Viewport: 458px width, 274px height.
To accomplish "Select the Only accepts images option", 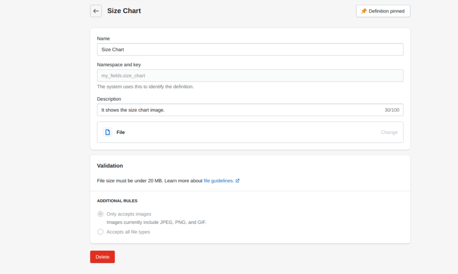I will tap(100, 214).
